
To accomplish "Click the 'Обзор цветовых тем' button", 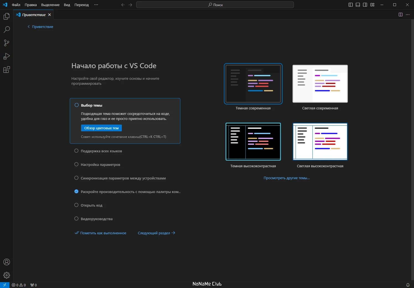I will [101, 128].
